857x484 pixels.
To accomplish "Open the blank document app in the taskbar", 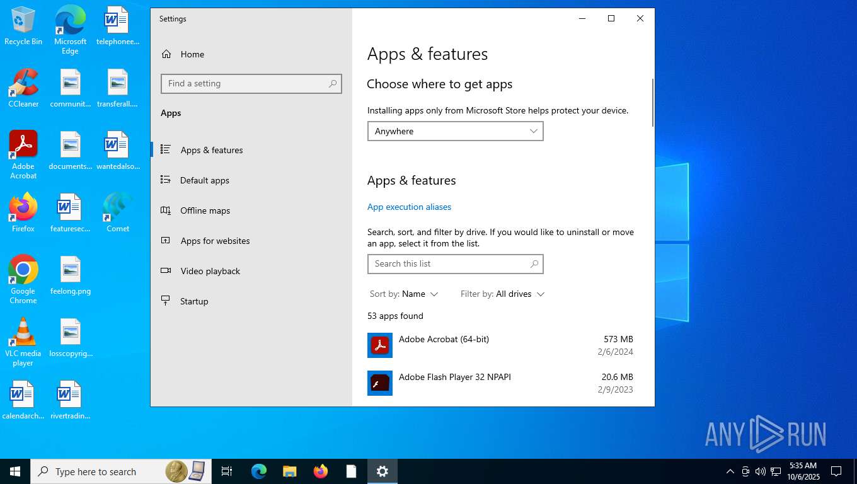I will pyautogui.click(x=351, y=471).
